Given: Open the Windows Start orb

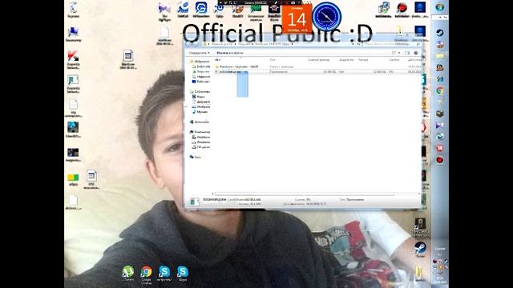Looking at the screenshot, I should 440,7.
